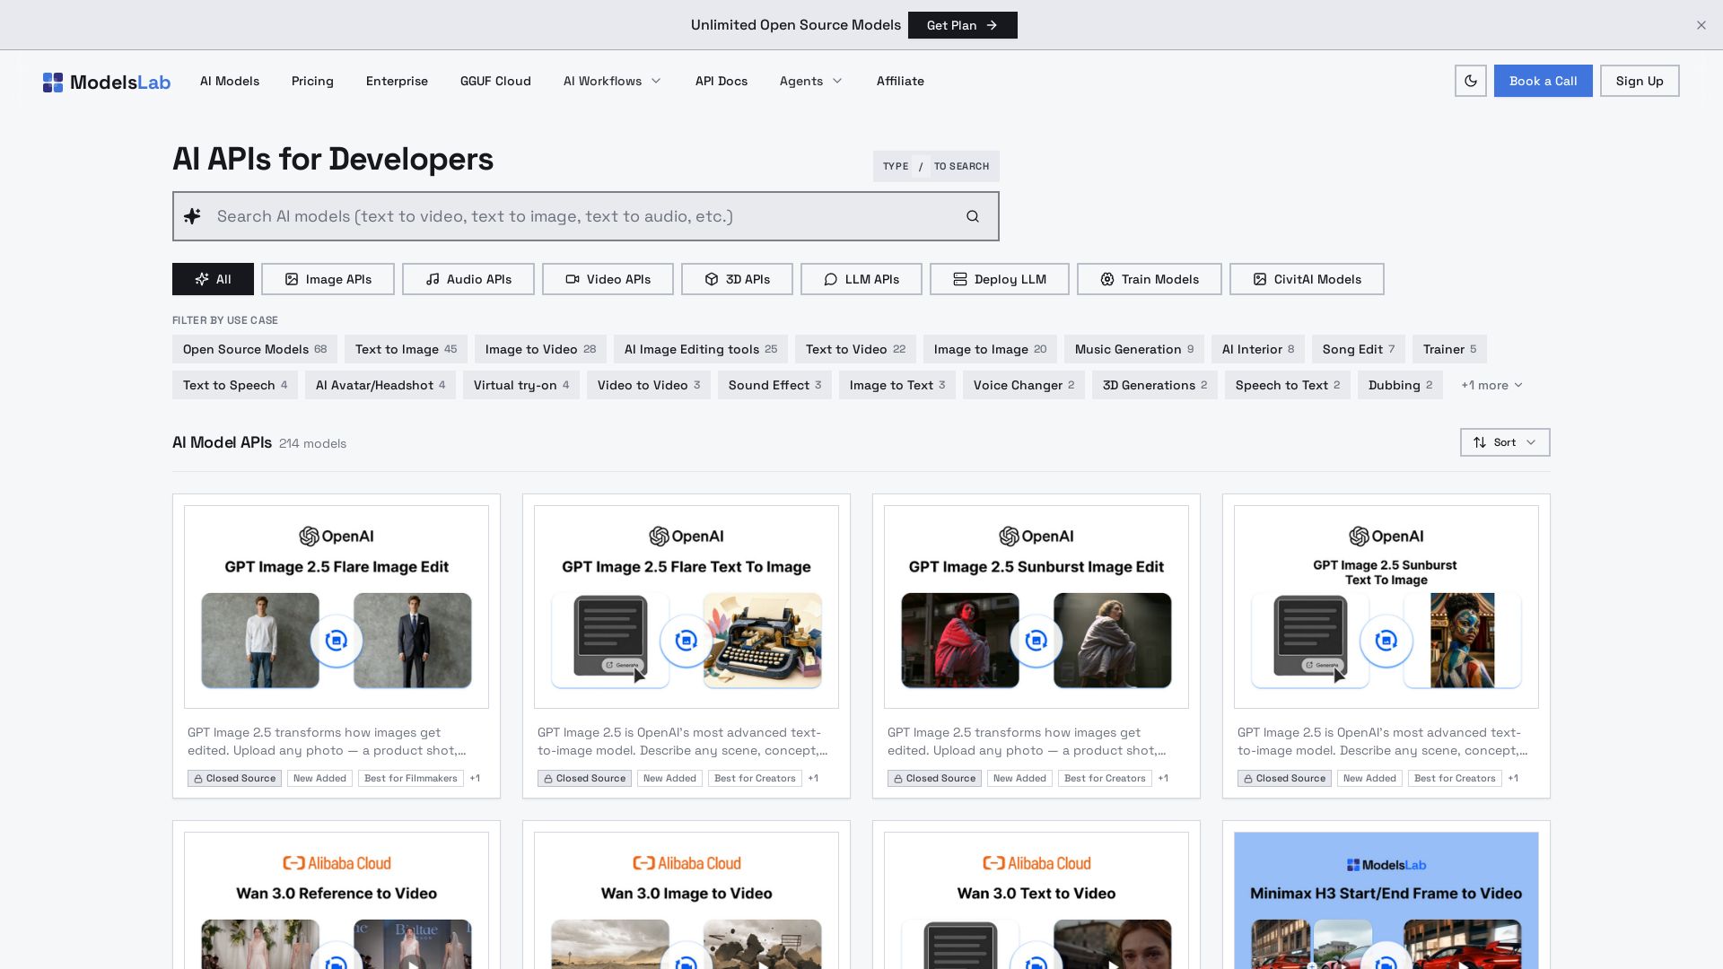Expand the +1 more use case filters
This screenshot has height=969, width=1723.
pos(1491,385)
